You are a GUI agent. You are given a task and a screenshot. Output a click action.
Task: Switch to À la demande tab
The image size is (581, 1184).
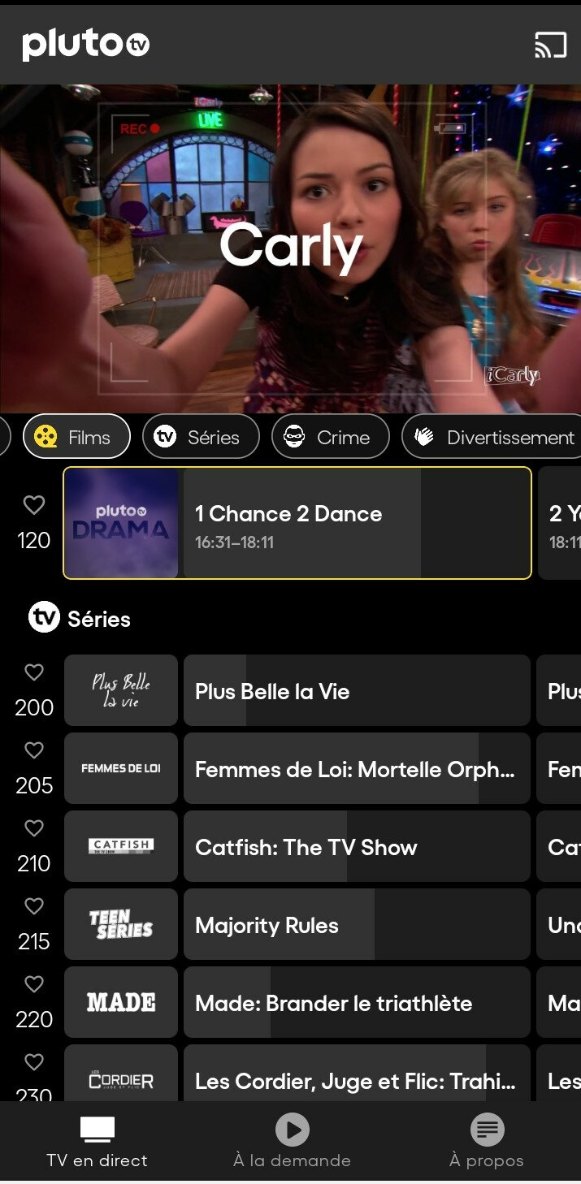pyautogui.click(x=292, y=1141)
